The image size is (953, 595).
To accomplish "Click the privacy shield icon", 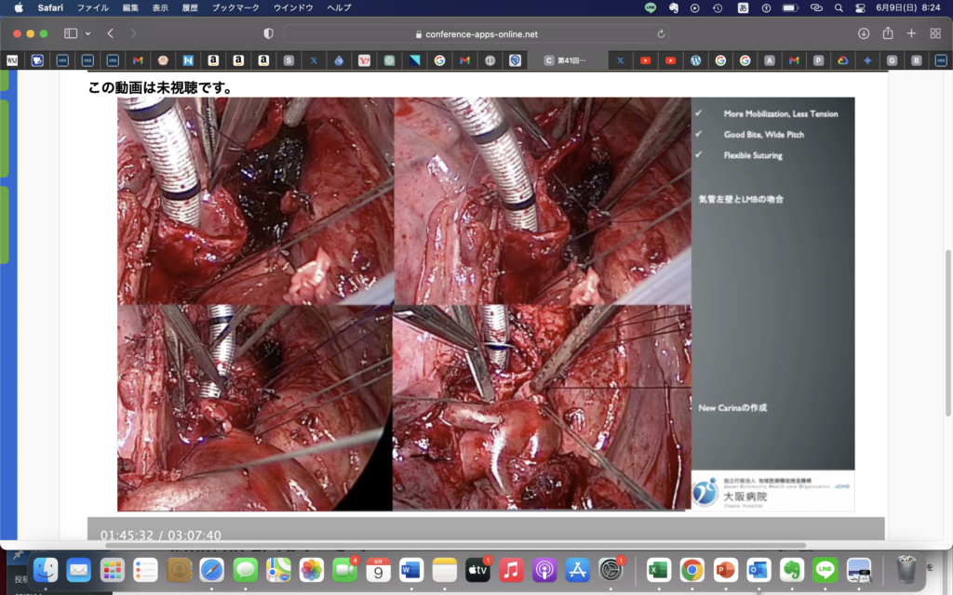I will tap(269, 33).
